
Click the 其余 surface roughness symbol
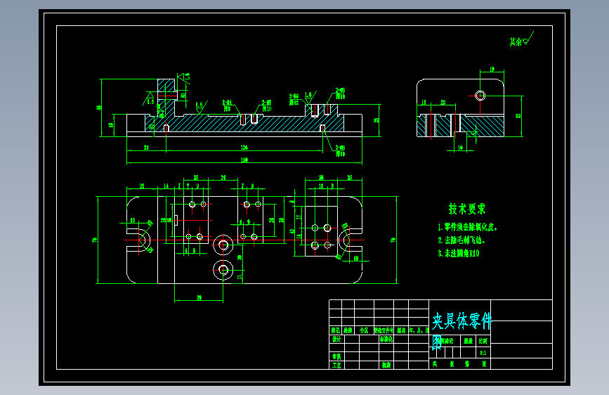[x=522, y=39]
